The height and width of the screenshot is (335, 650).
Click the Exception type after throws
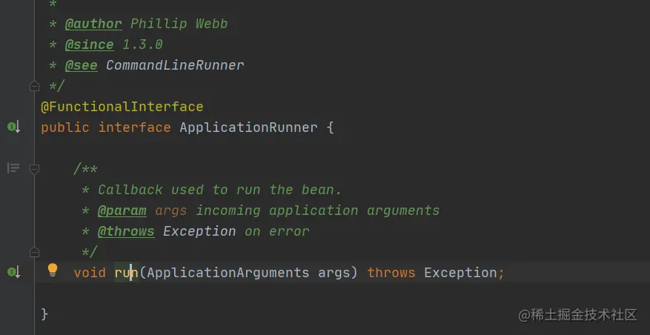click(460, 273)
